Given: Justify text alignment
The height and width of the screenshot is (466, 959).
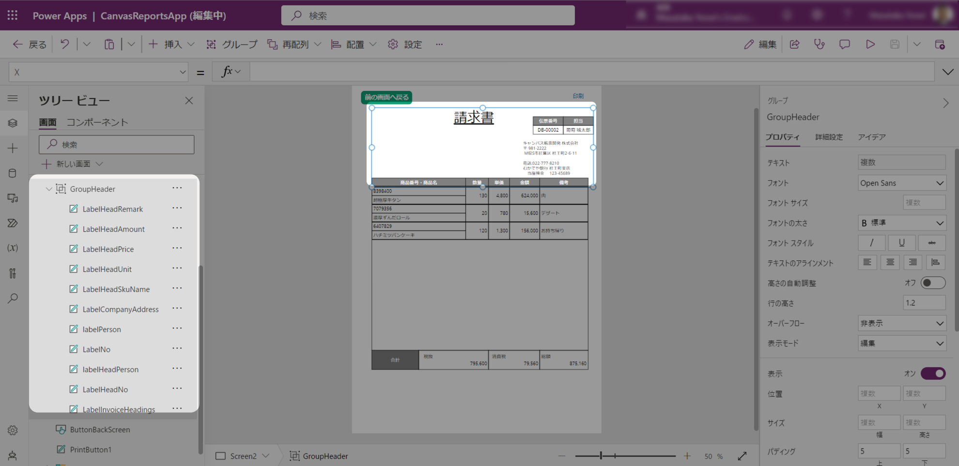Looking at the screenshot, I should tap(935, 263).
